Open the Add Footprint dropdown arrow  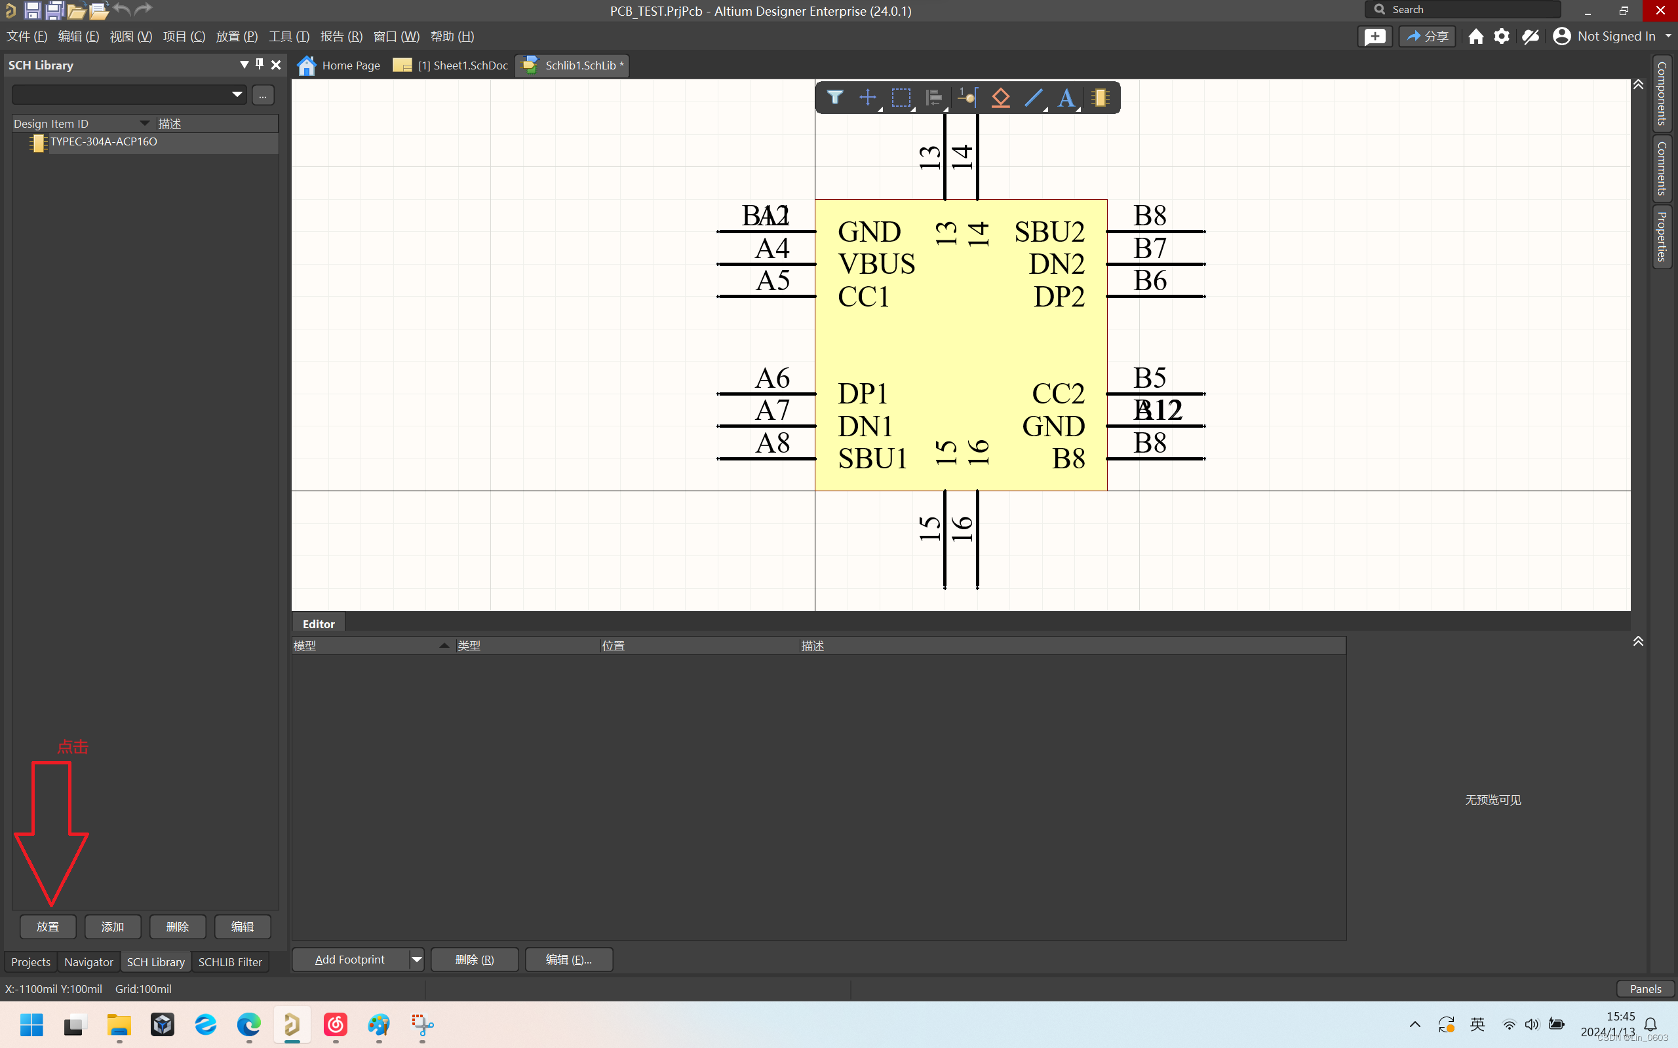416,960
